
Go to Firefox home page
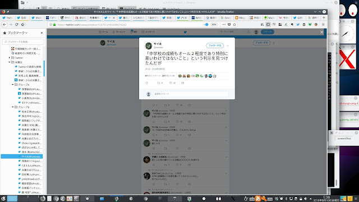tap(22, 25)
